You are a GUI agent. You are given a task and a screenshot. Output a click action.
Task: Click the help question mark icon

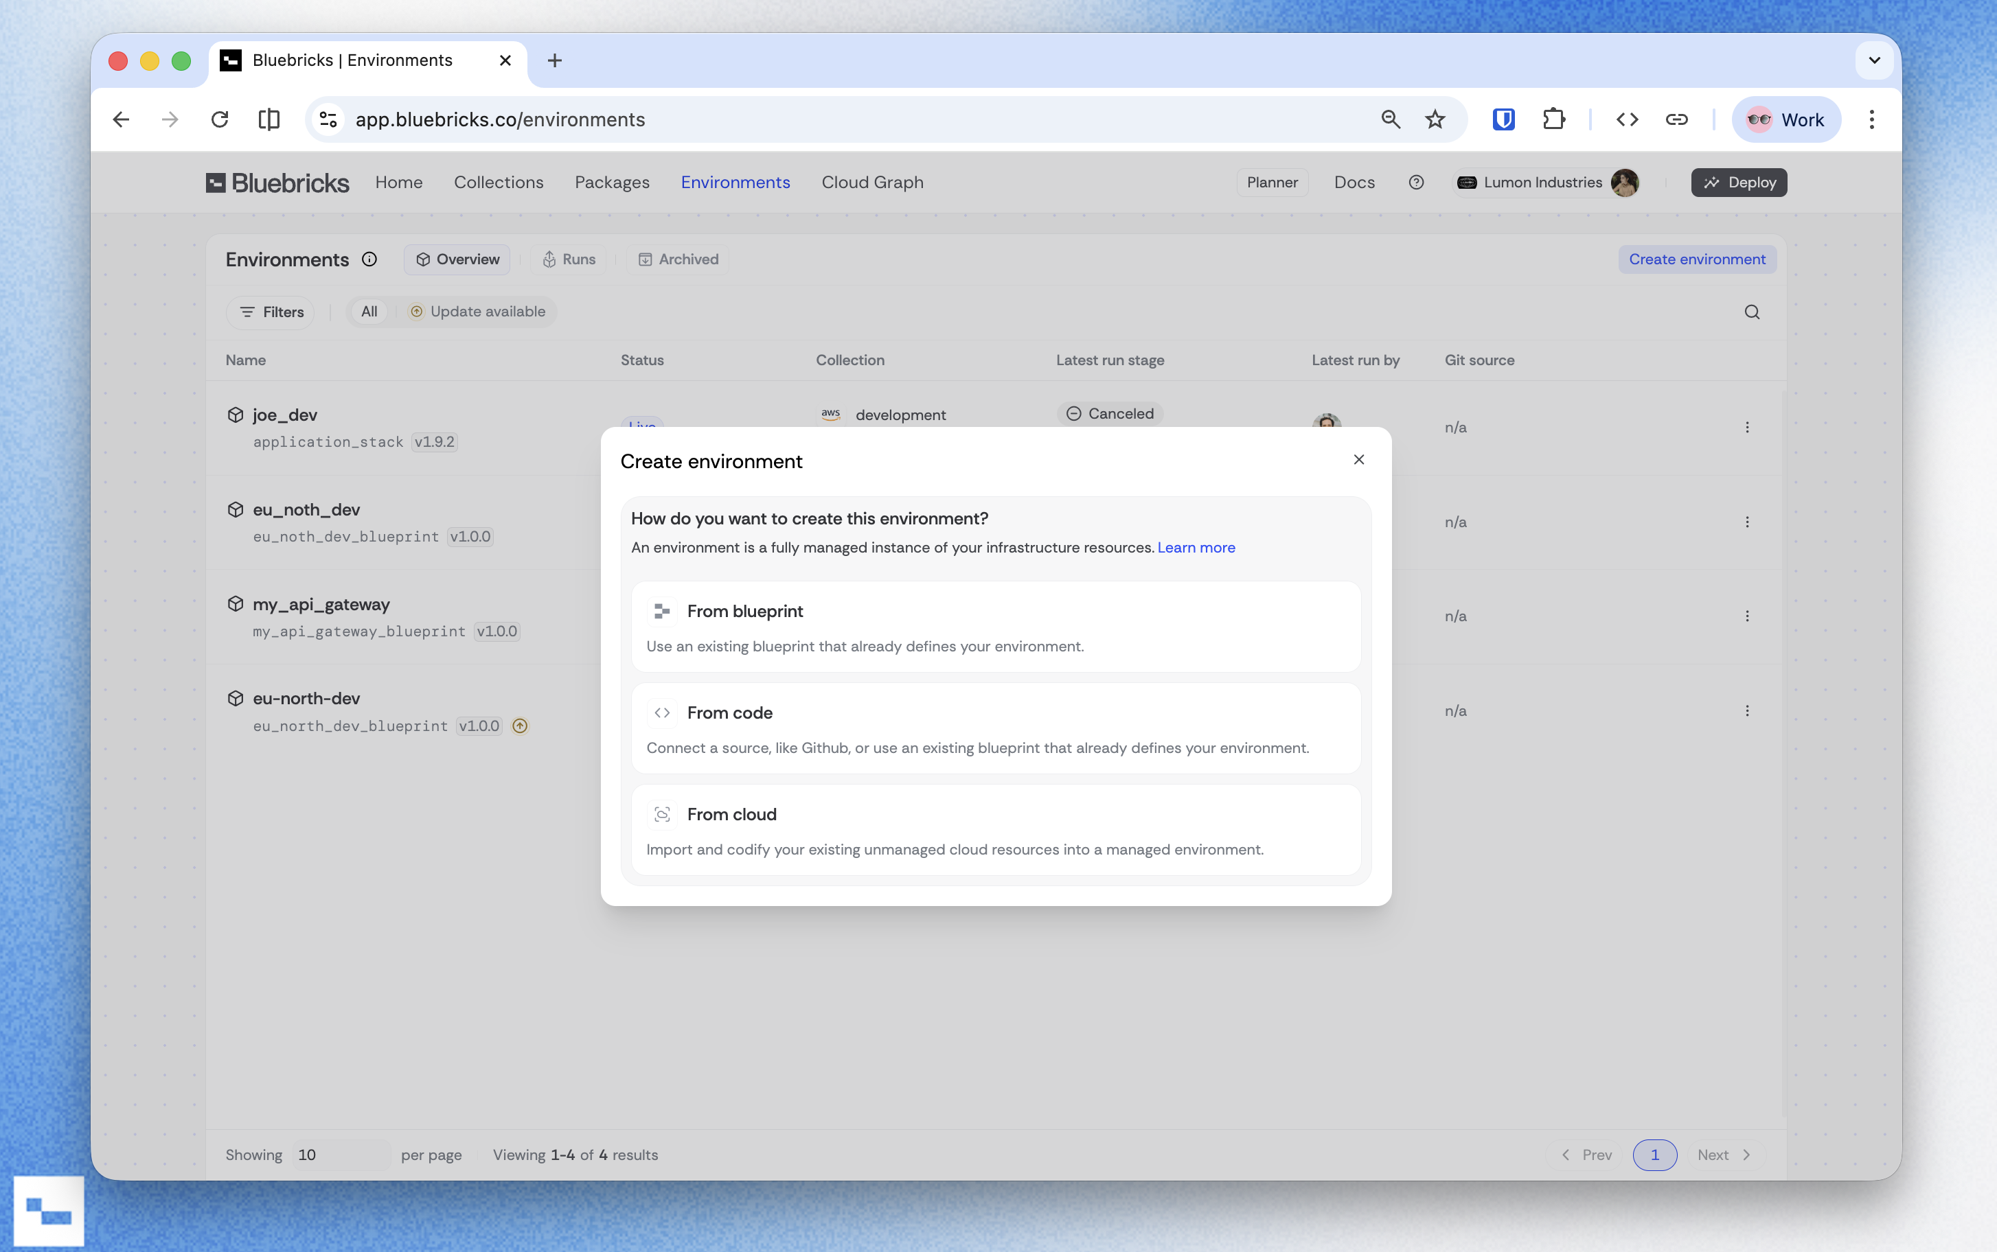point(1416,182)
